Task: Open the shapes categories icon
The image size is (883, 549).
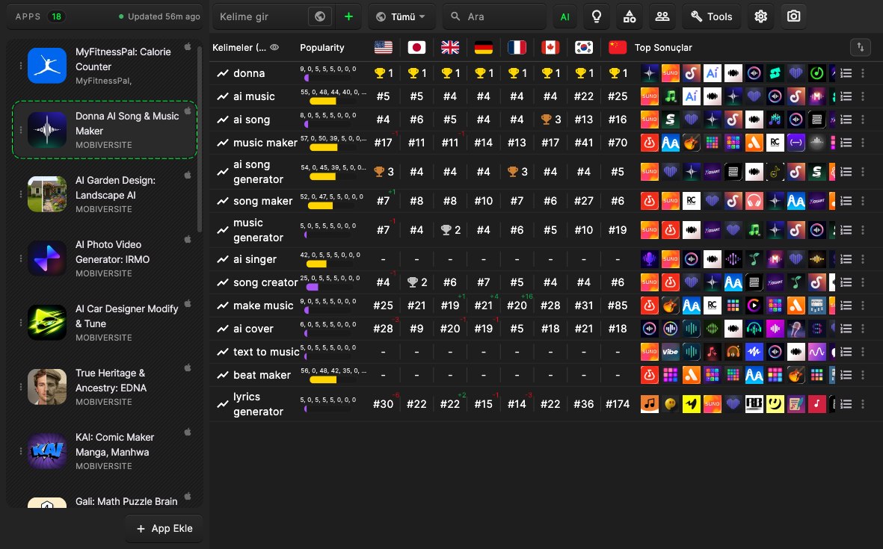Action: pyautogui.click(x=629, y=16)
